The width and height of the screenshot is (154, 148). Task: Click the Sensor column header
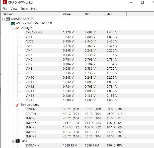pyautogui.click(x=30, y=14)
